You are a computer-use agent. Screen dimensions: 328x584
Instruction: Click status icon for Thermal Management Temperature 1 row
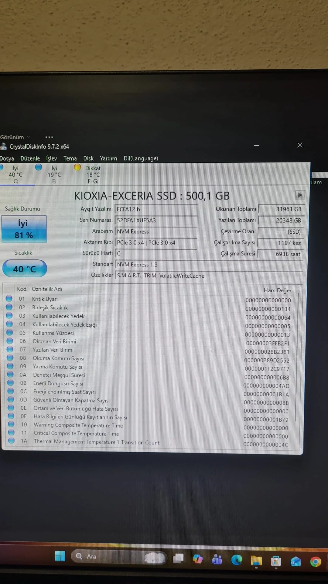click(12, 440)
